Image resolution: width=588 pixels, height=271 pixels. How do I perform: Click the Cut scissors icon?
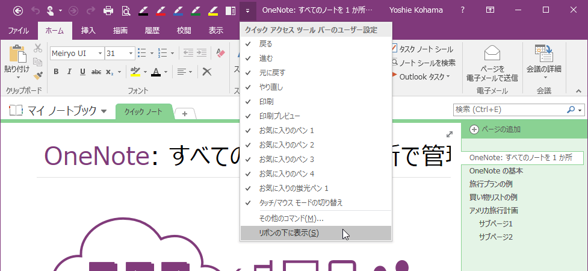pyautogui.click(x=38, y=48)
